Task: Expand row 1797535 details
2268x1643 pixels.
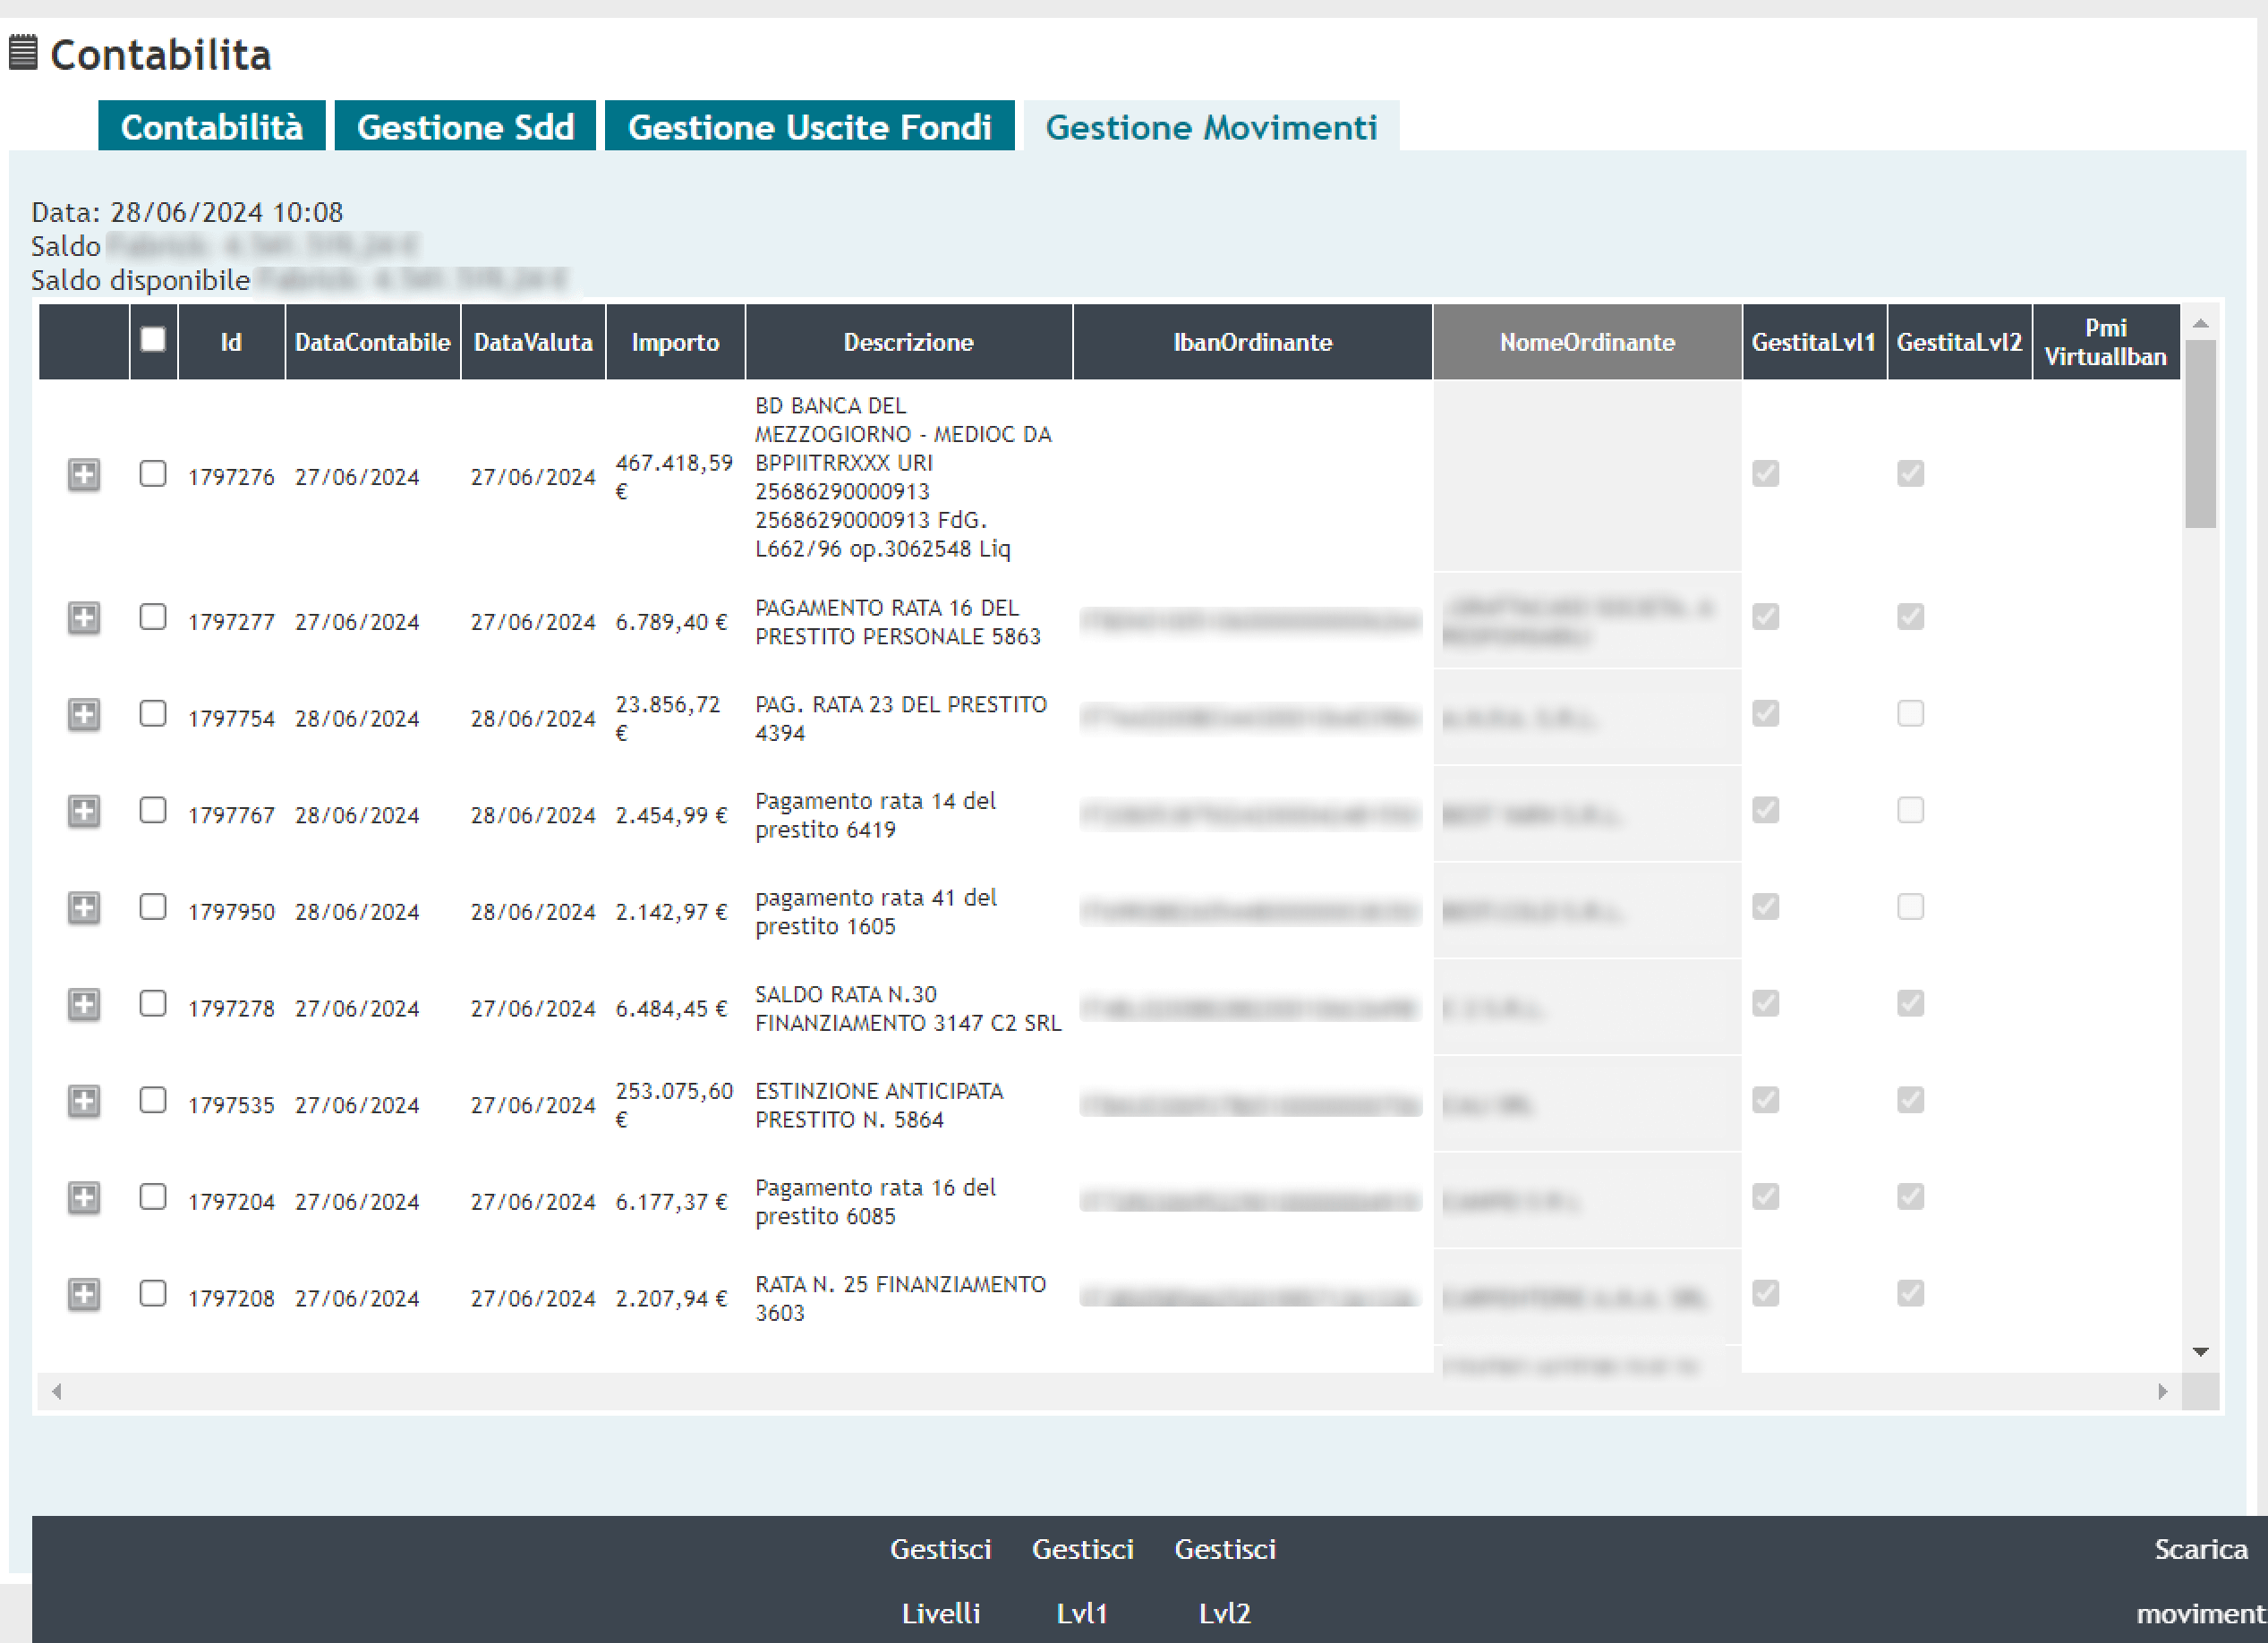Action: tap(84, 1101)
